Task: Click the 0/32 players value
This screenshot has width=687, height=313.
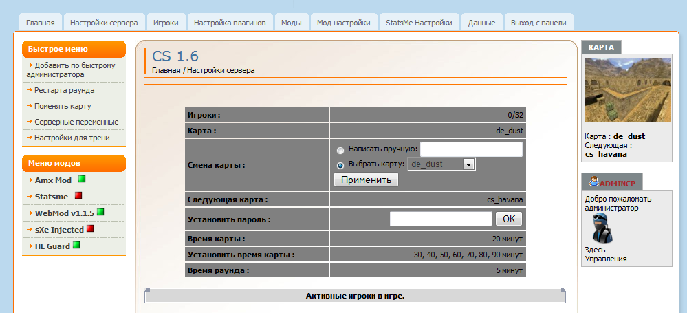Action: point(515,116)
